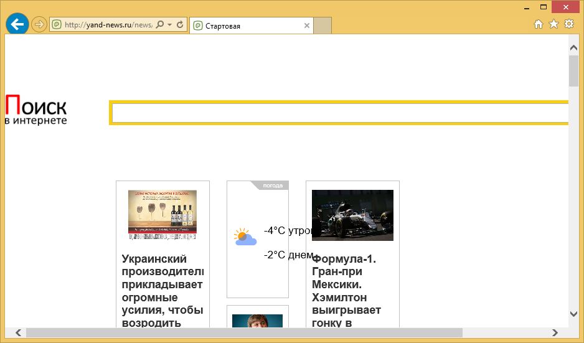The height and width of the screenshot is (343, 584).
Task: Open Украинский производитель news headline
Action: click(162, 290)
